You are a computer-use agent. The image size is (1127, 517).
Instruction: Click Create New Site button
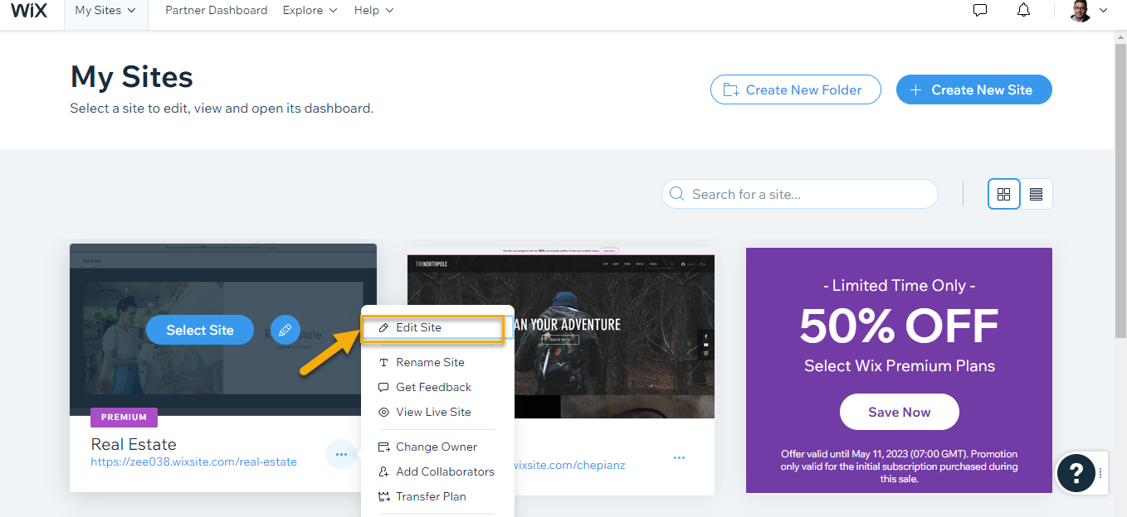973,89
